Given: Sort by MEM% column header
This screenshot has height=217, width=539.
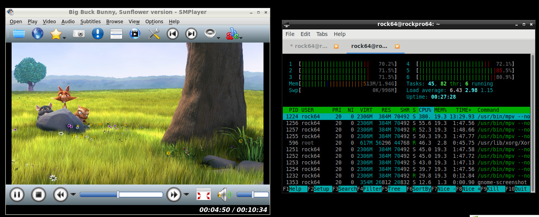Looking at the screenshot, I should click(x=440, y=110).
